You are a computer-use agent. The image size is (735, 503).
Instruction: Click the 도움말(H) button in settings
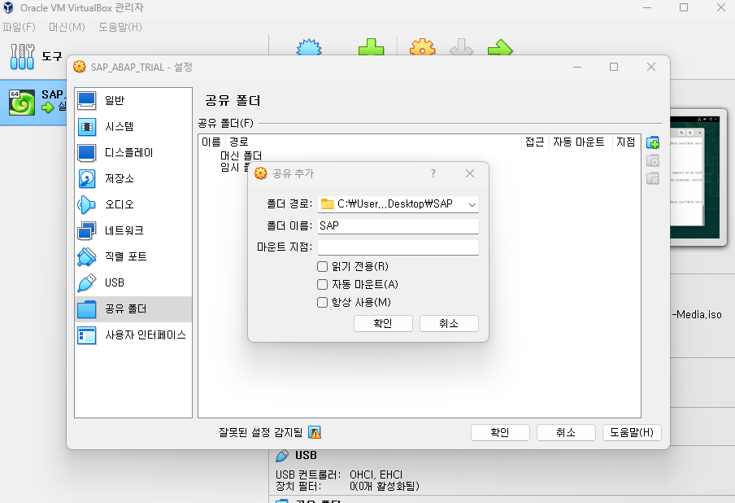pyautogui.click(x=632, y=432)
